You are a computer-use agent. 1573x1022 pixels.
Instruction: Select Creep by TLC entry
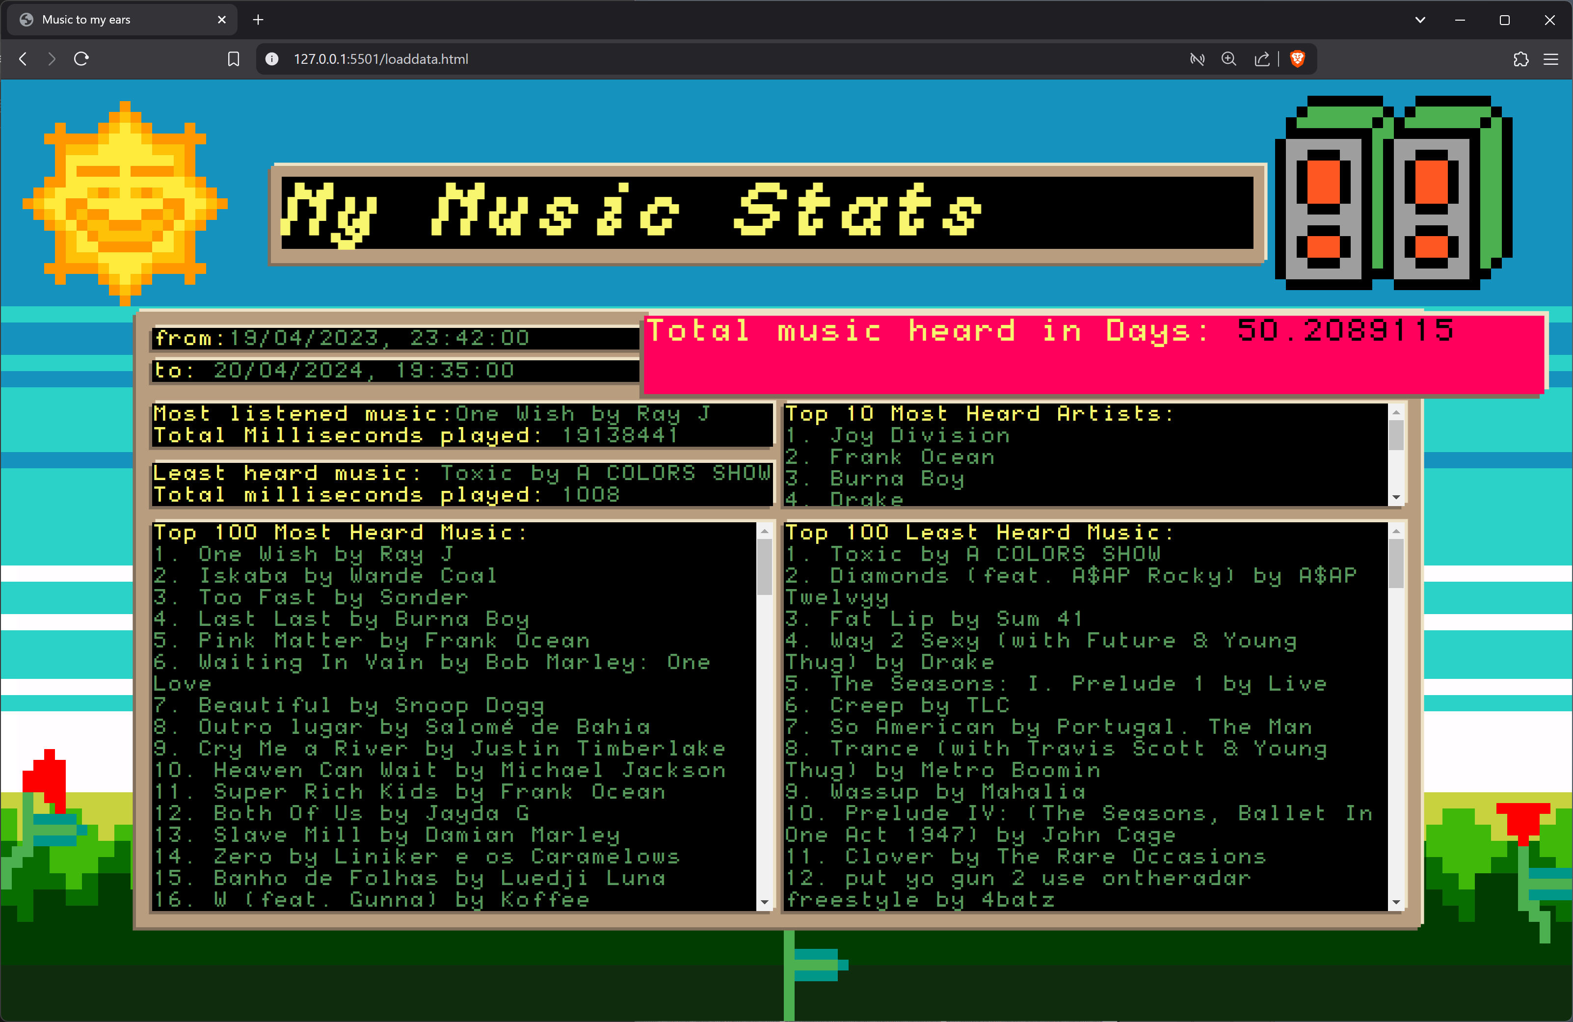tap(898, 705)
